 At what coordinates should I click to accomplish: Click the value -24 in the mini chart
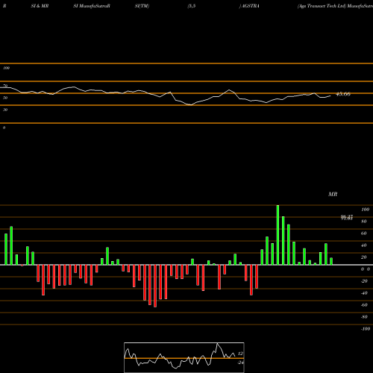click(x=240, y=363)
